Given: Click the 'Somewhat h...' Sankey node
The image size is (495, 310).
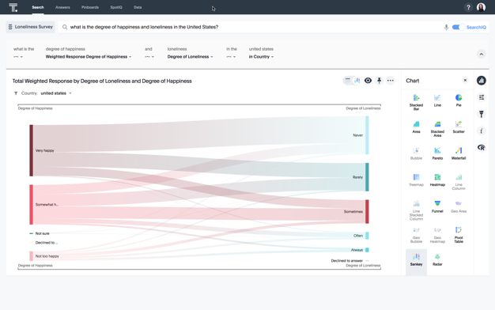Looking at the screenshot, I should pyautogui.click(x=32, y=205).
